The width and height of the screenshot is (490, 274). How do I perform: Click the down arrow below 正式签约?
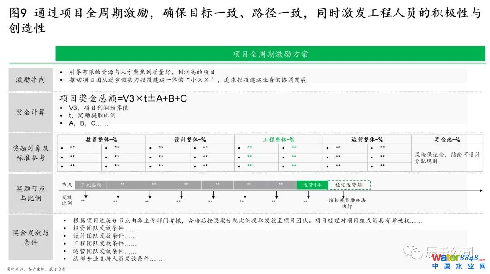point(86,195)
